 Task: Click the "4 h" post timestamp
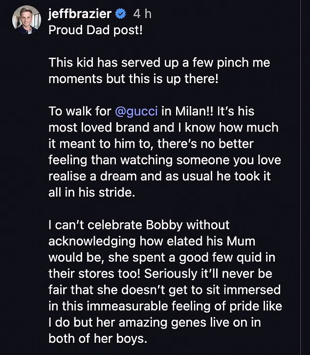tap(142, 14)
